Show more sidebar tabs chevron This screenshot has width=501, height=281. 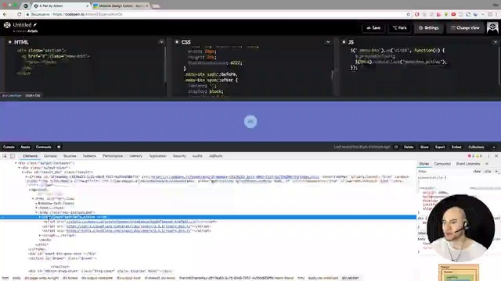[487, 164]
